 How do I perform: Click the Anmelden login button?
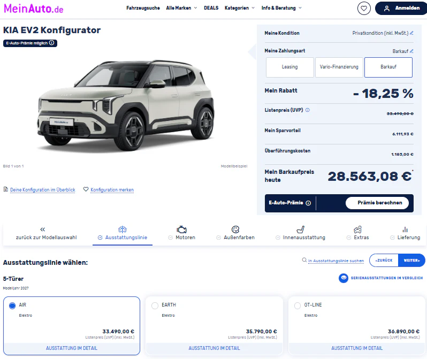tap(402, 8)
